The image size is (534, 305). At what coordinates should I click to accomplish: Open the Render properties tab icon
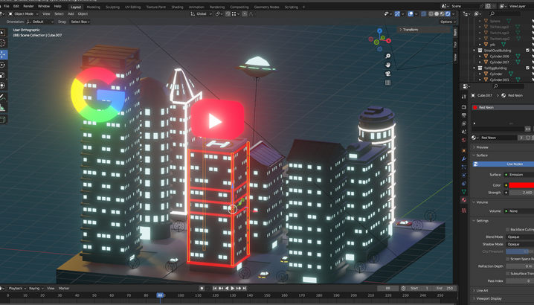(464, 107)
